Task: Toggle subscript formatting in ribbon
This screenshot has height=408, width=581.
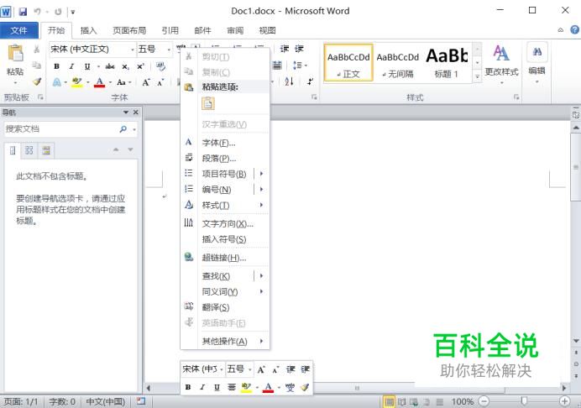Action: click(x=126, y=66)
